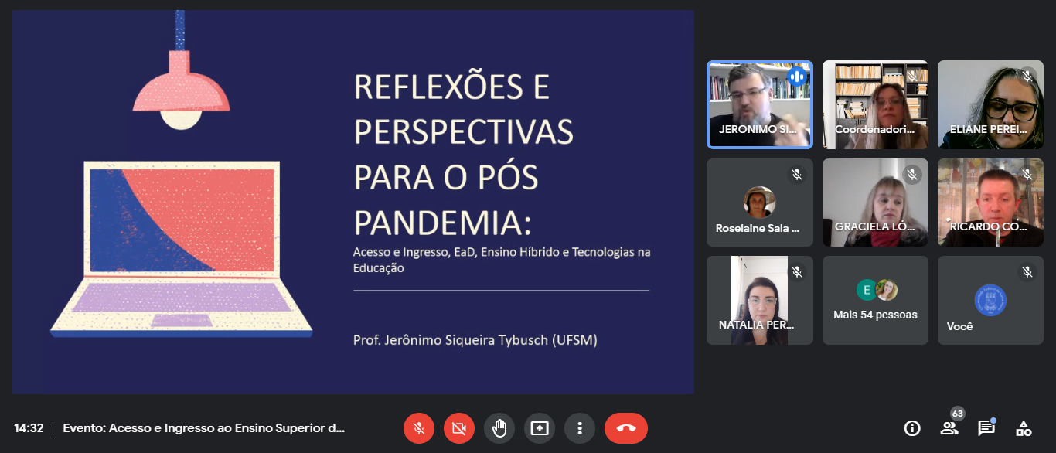Select Roselaine Sala's video tile
The image size is (1056, 453).
pos(760,203)
